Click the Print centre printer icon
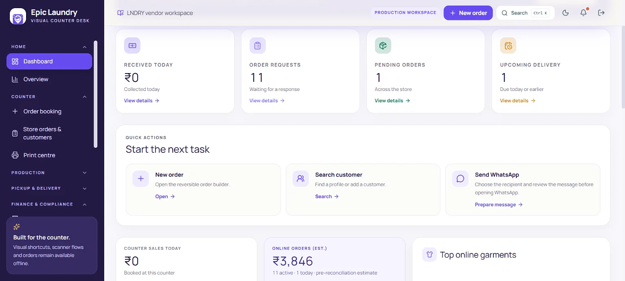 (15, 155)
